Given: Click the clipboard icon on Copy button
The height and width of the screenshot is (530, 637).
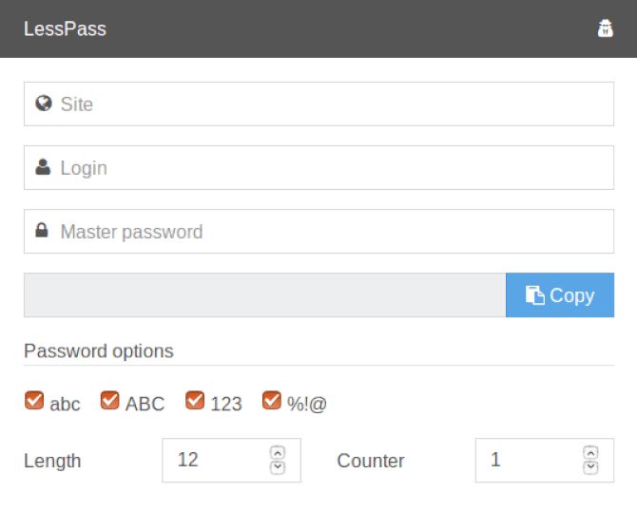Looking at the screenshot, I should click(535, 295).
